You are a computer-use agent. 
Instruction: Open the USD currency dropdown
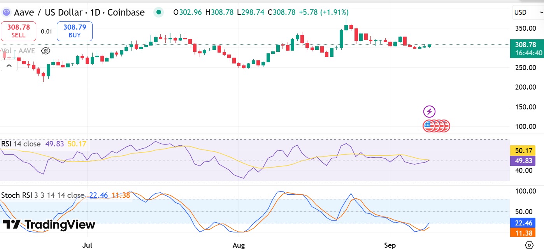pos(527,12)
